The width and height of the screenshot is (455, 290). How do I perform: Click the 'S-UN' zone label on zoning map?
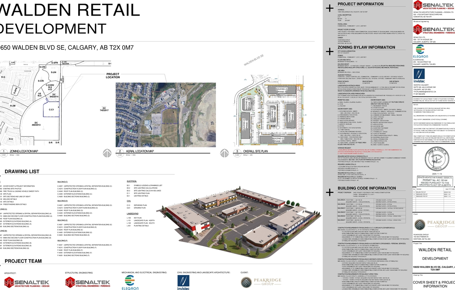(x=54, y=72)
